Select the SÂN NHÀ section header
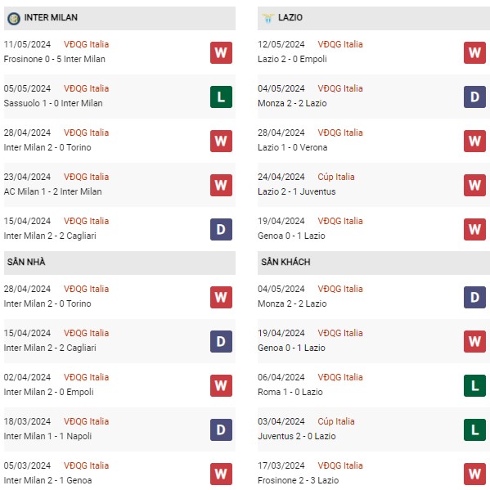This screenshot has width=490, height=490. 119,263
